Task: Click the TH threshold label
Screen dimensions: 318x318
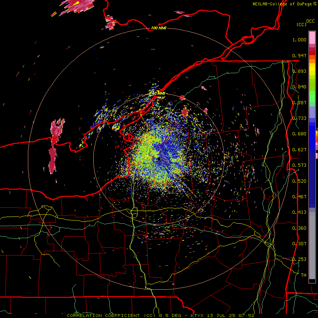Action: click(304, 275)
